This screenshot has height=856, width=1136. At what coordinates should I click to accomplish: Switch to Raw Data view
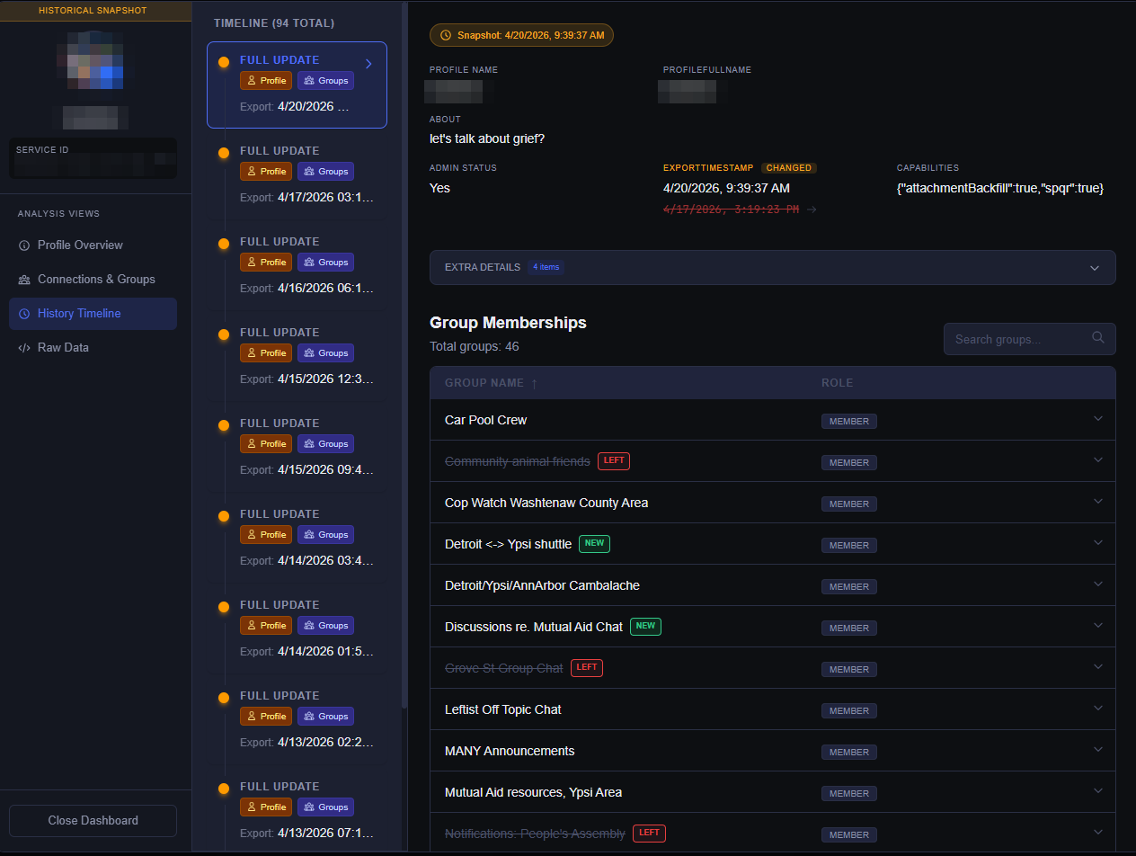(x=93, y=348)
